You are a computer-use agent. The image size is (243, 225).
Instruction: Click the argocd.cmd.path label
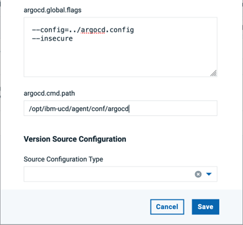[x=49, y=93]
